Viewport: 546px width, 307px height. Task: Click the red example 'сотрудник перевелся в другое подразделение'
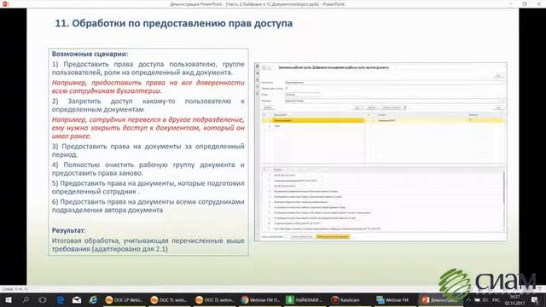pyautogui.click(x=148, y=128)
